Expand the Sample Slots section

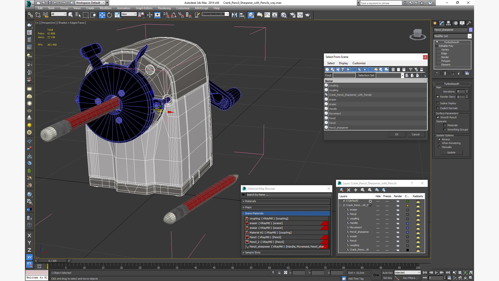(252, 252)
